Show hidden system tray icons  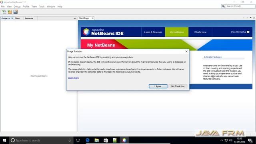pyautogui.click(x=222, y=140)
